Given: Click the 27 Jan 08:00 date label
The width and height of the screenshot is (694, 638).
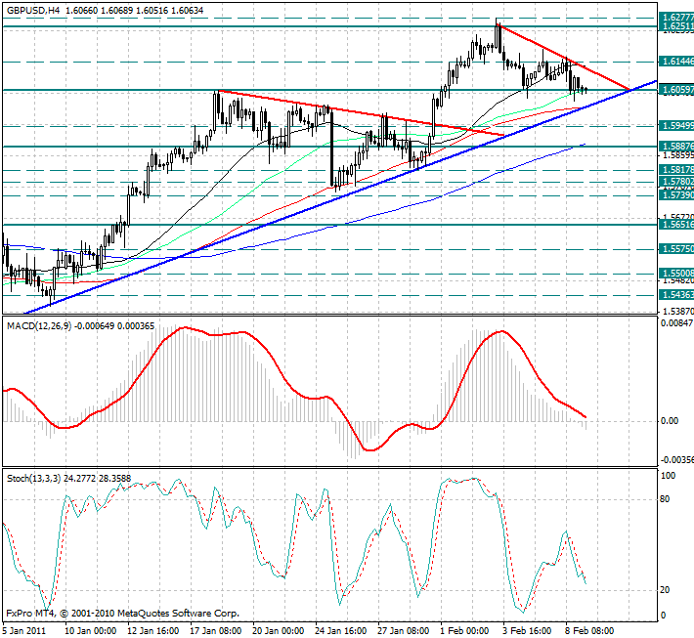Looking at the screenshot, I should tap(404, 630).
